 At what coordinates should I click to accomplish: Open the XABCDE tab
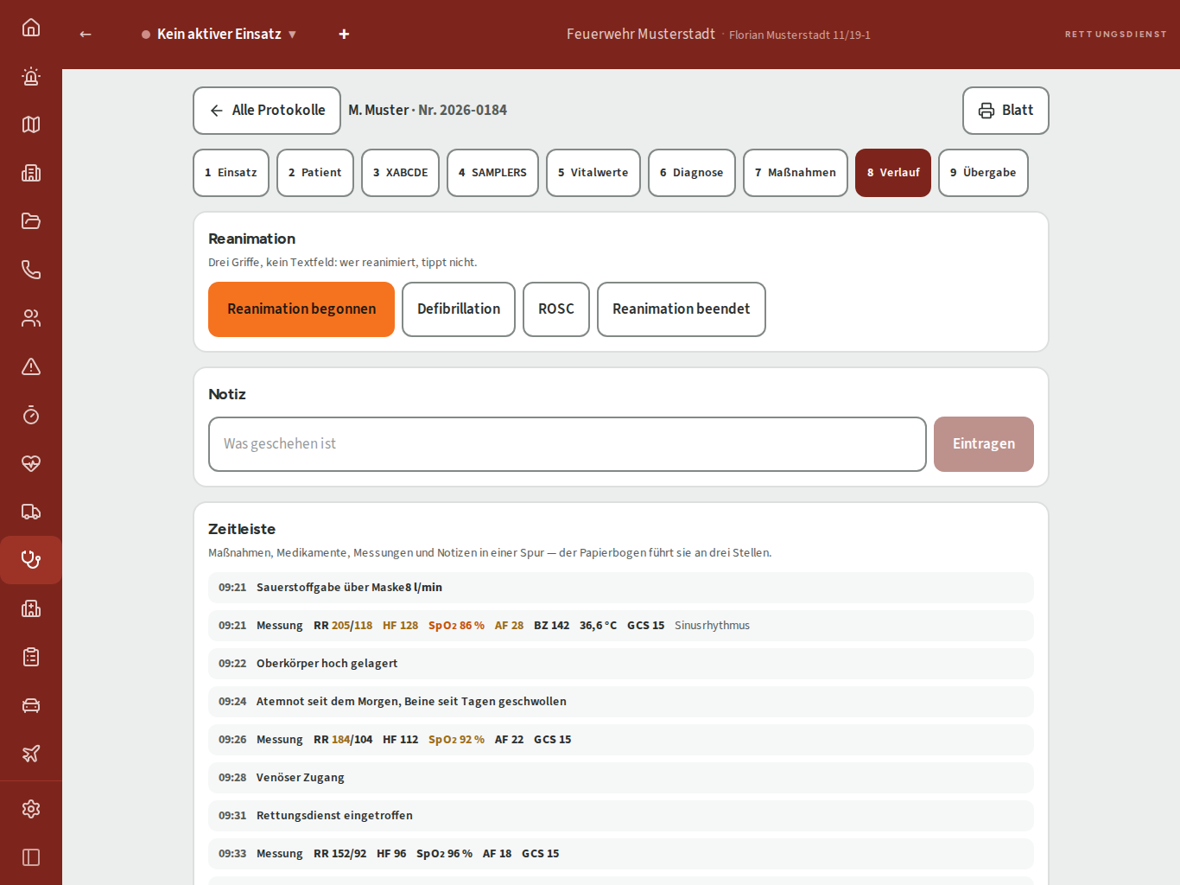tap(401, 173)
